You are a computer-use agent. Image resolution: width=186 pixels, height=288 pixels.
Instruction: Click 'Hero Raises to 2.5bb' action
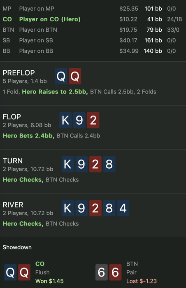[55, 92]
